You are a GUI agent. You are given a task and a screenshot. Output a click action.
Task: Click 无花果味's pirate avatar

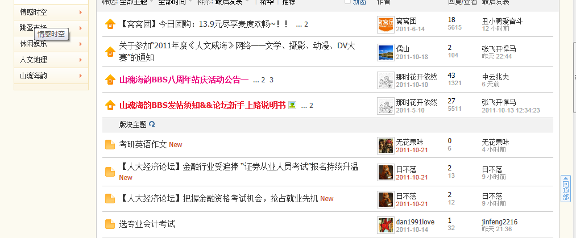(386, 145)
